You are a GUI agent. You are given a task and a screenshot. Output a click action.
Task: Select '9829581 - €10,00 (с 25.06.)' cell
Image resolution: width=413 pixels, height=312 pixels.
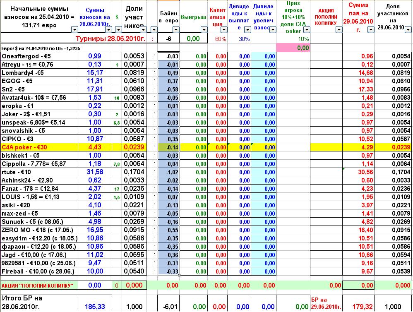click(39, 263)
